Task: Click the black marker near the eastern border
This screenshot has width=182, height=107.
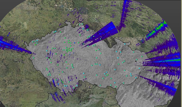Action: [136, 61]
